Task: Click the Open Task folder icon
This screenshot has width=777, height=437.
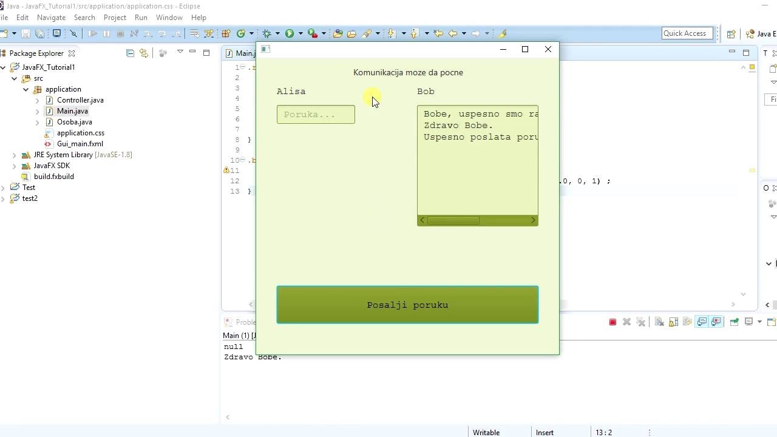Action: pyautogui.click(x=351, y=33)
